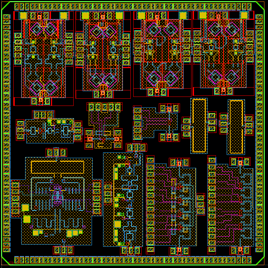Select the bottom-center tall block with the yellow vertical bus
The image size is (268, 268).
pyautogui.click(x=123, y=200)
